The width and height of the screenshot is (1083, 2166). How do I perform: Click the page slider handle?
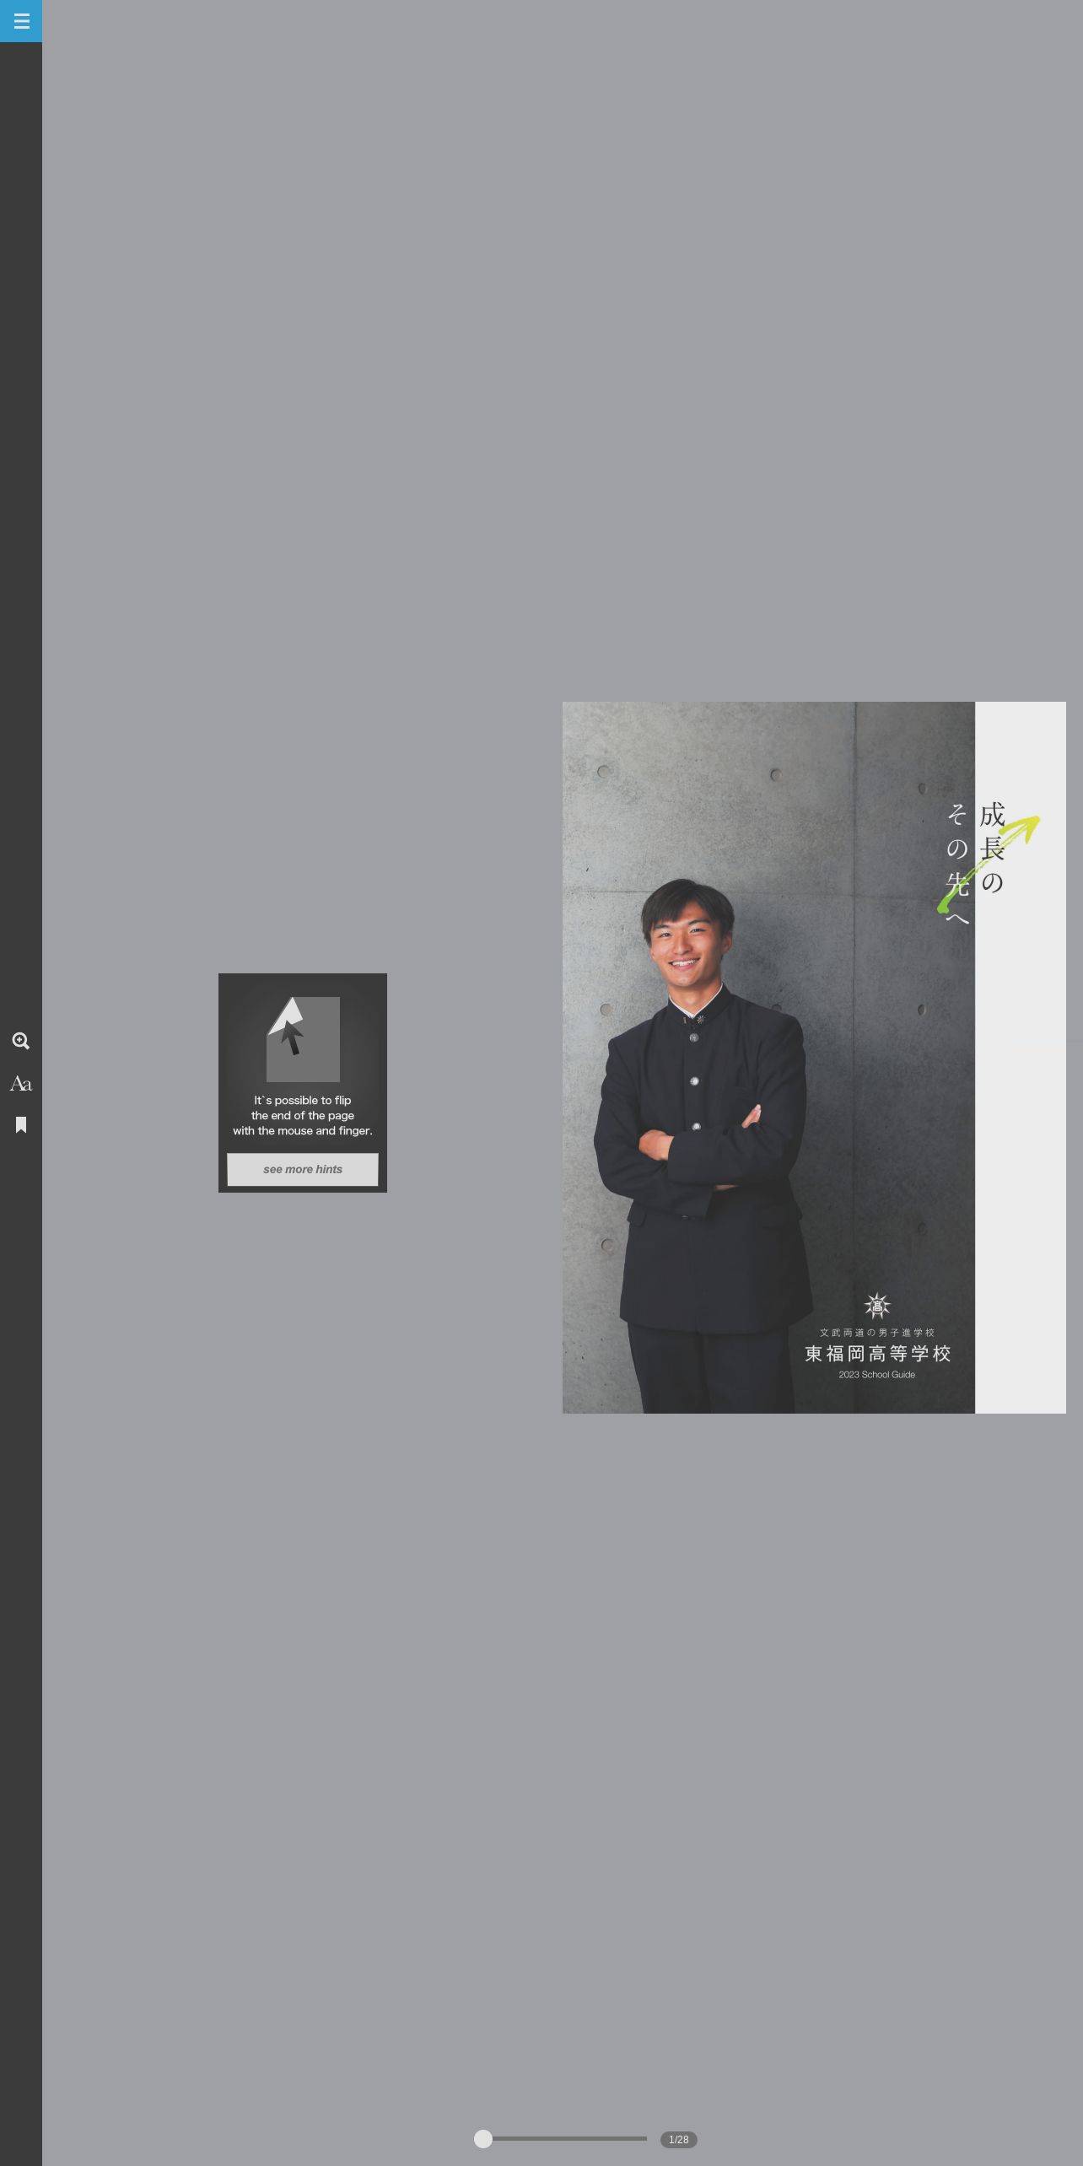(483, 2138)
